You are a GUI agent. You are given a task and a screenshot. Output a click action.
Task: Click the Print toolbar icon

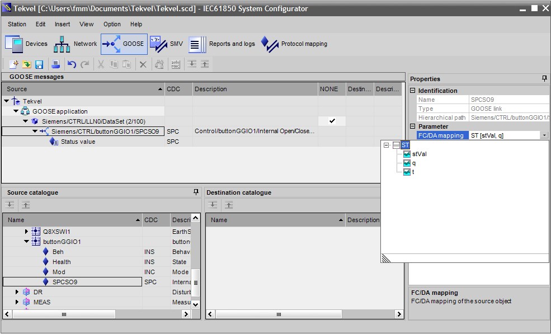tap(55, 64)
